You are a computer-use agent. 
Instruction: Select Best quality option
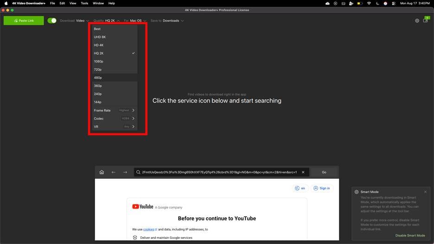tap(115, 29)
